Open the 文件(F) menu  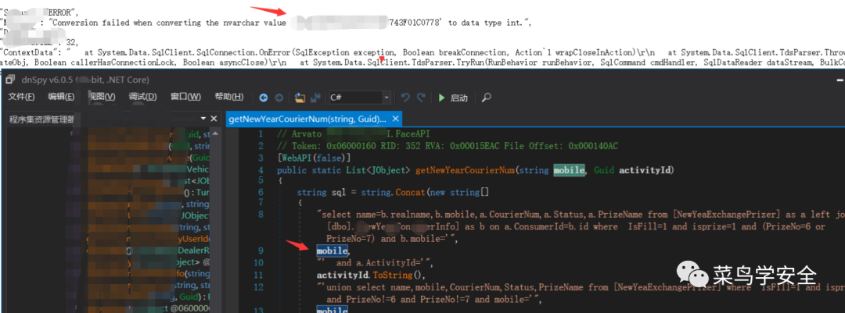click(x=21, y=97)
